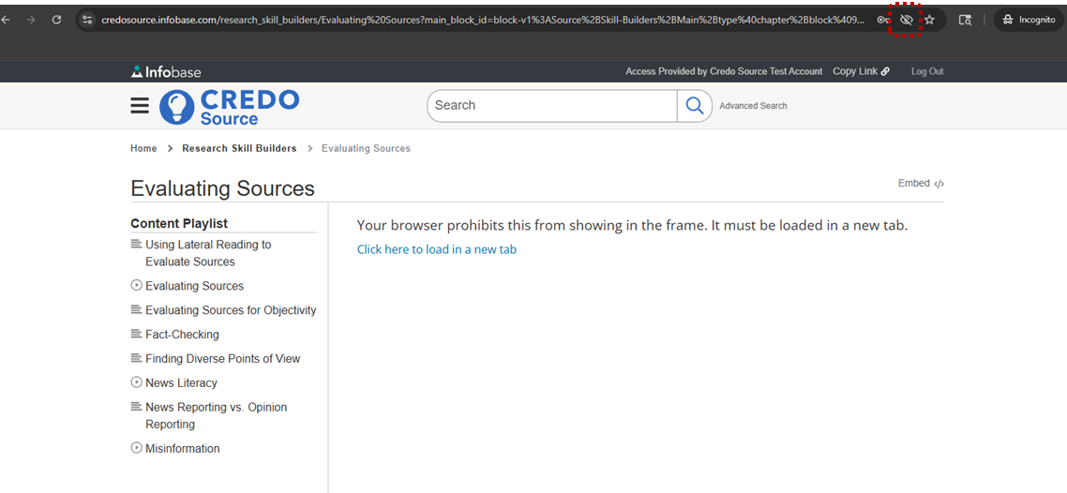The height and width of the screenshot is (493, 1067).
Task: Open the hamburger menu
Action: pos(140,105)
